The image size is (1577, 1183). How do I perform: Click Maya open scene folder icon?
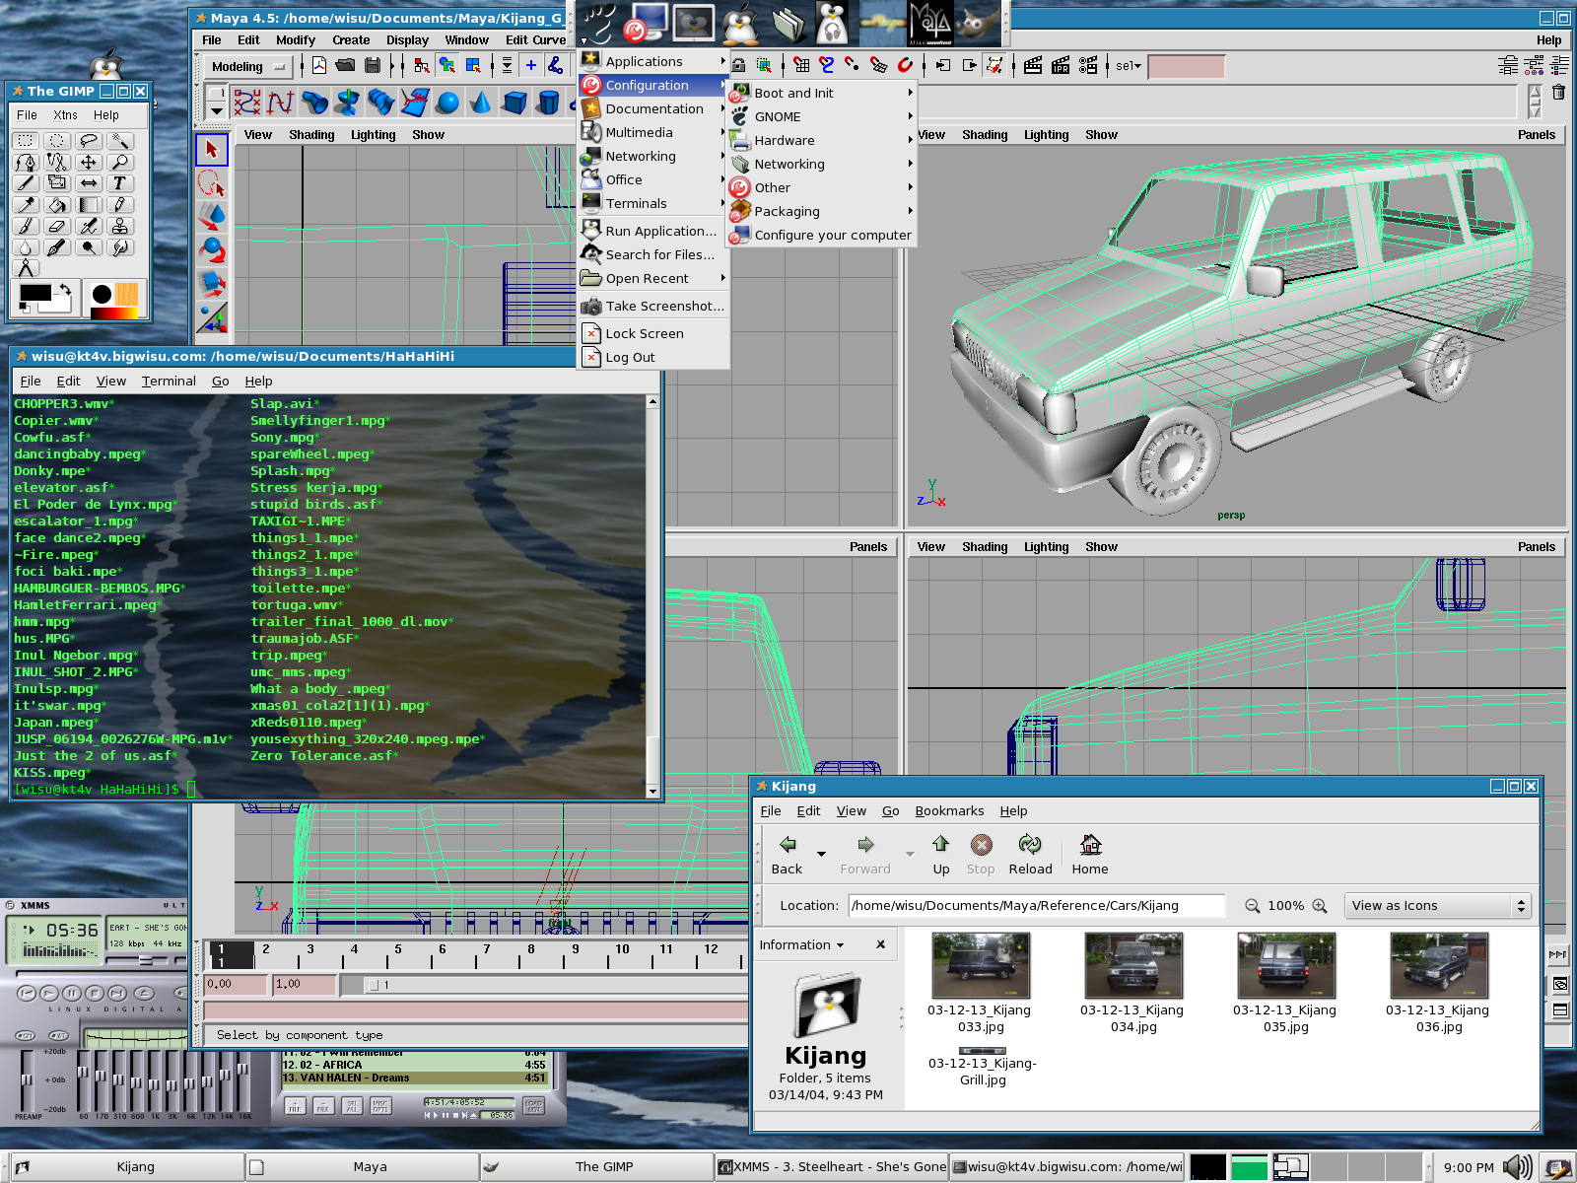pyautogui.click(x=345, y=65)
